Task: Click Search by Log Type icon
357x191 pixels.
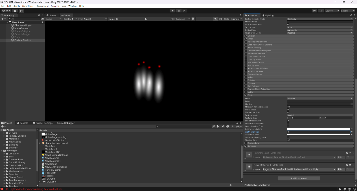Action: coord(228,126)
